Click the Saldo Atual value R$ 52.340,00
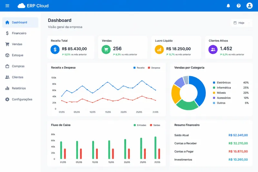 [238, 135]
